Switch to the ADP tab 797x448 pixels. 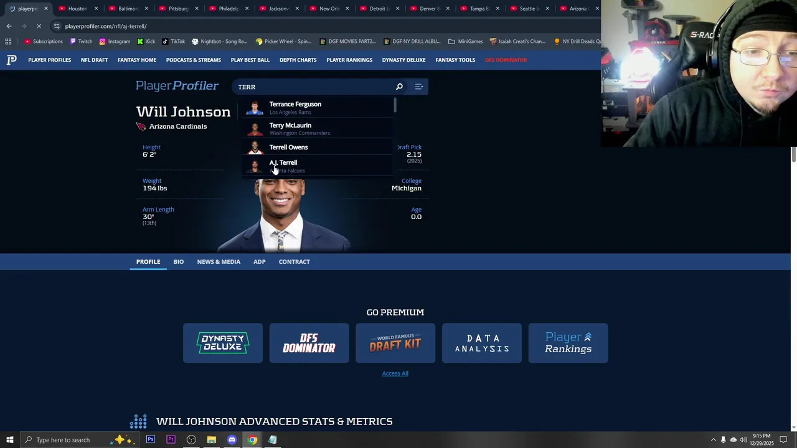(x=259, y=262)
